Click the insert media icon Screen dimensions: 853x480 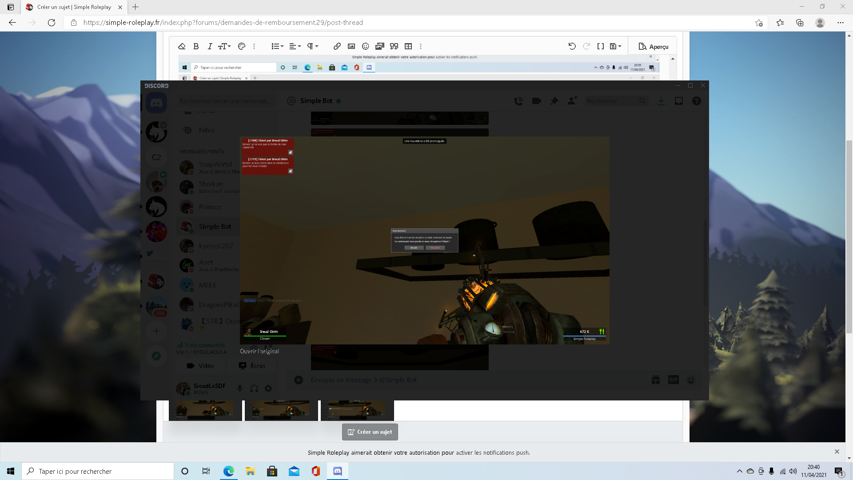(380, 46)
